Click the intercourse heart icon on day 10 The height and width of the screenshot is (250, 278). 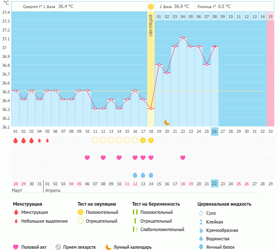click(x=87, y=158)
